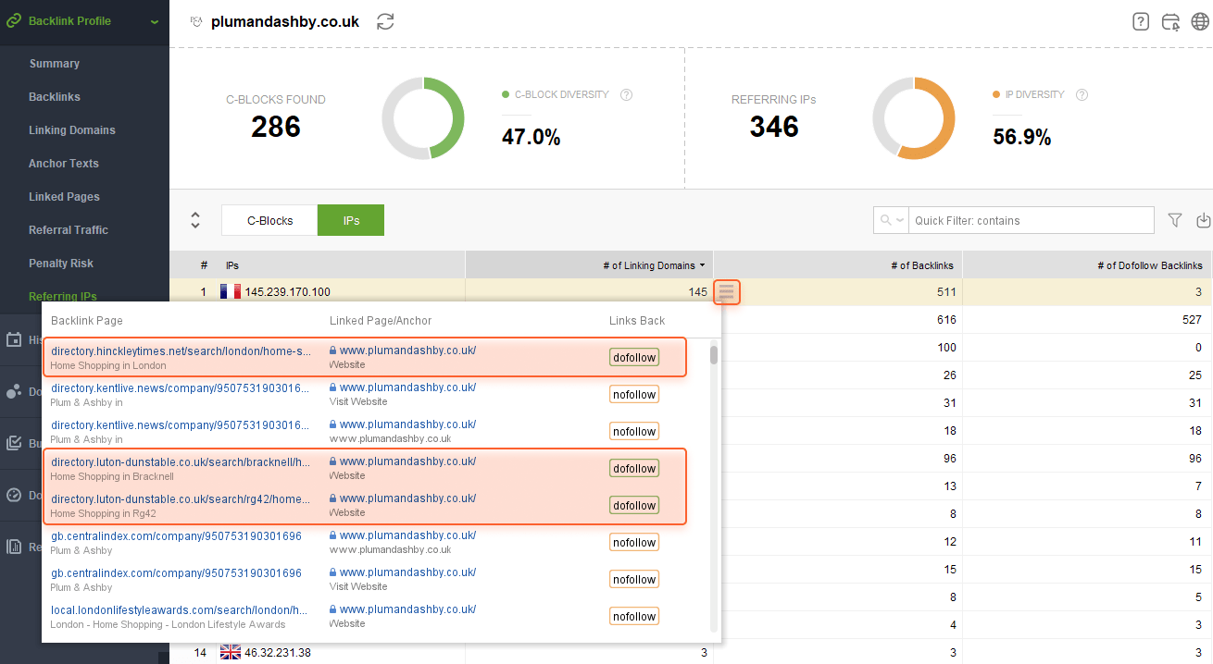Open Summary in the sidebar
The height and width of the screenshot is (664, 1213).
54,64
